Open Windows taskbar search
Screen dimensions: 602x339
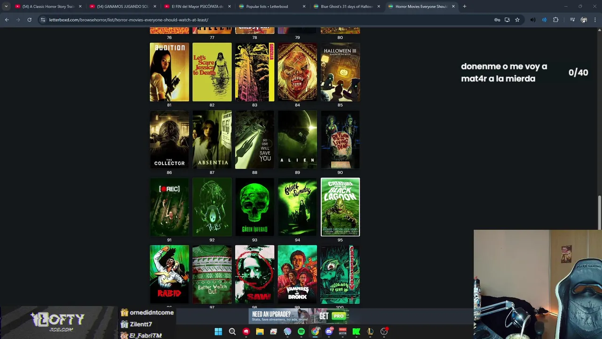tap(232, 331)
